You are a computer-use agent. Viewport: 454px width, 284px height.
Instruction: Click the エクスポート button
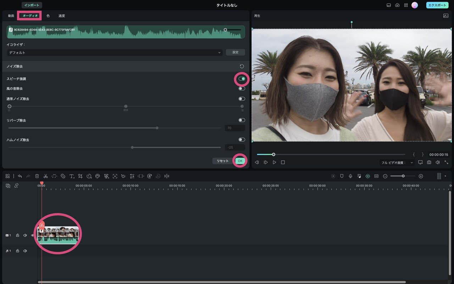(x=437, y=5)
